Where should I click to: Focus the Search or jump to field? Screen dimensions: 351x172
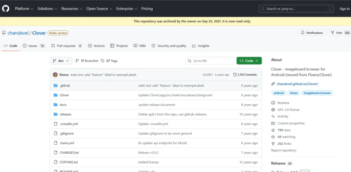296,9
